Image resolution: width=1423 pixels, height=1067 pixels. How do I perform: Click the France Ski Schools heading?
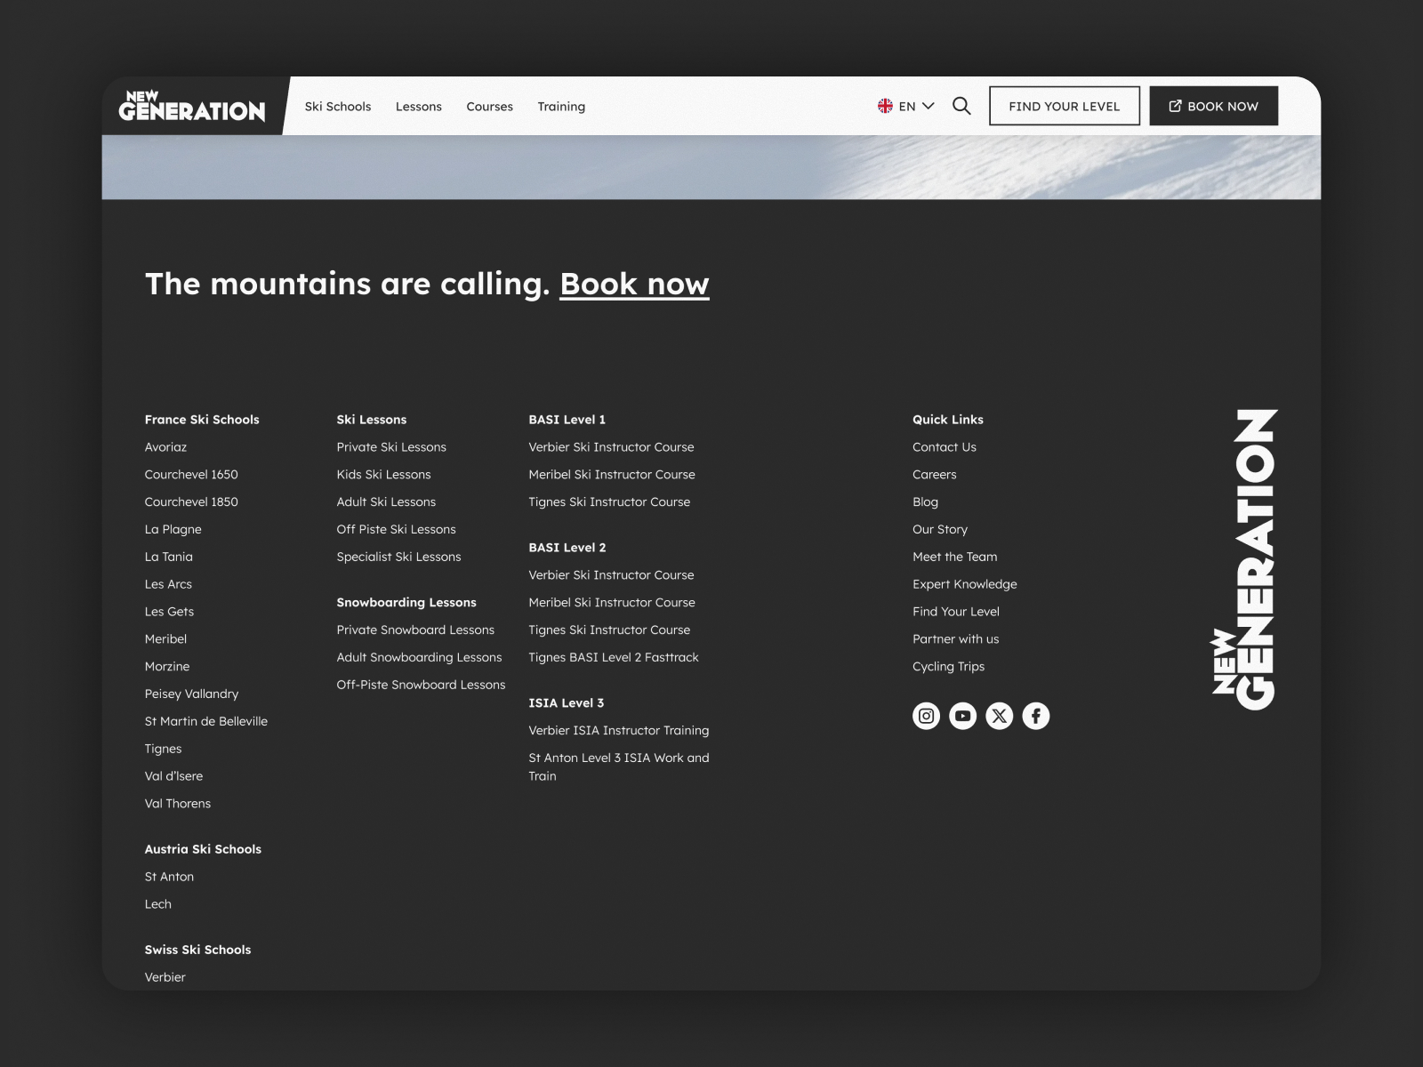point(202,420)
